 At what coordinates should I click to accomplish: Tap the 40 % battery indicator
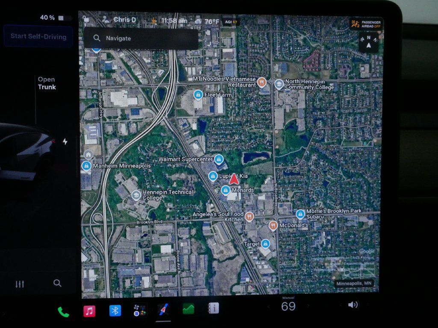tap(53, 18)
